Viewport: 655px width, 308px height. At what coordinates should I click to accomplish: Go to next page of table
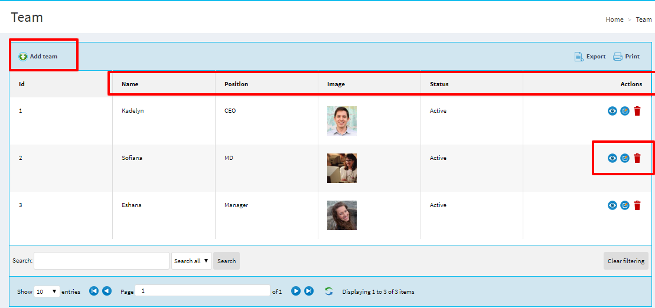(296, 291)
